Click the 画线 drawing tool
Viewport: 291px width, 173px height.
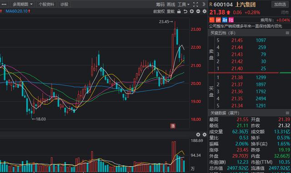pyautogui.click(x=171, y=5)
